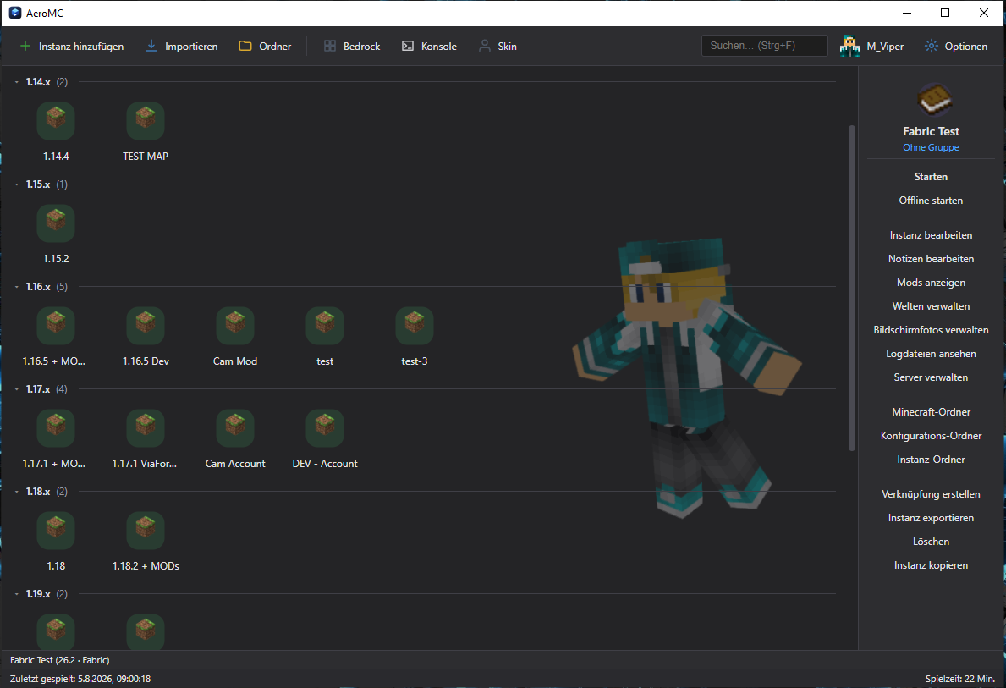The image size is (1006, 688).
Task: Click Verknüpfung erstellen
Action: click(x=931, y=494)
